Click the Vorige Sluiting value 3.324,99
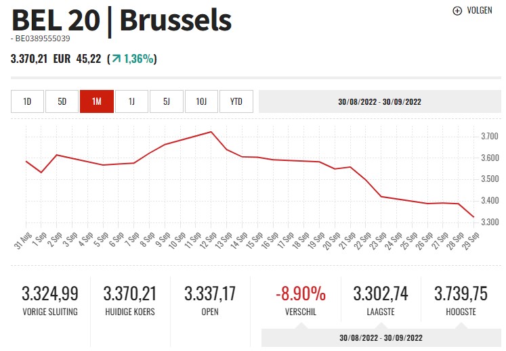Viewport: 506px width, 351px height. (x=50, y=294)
